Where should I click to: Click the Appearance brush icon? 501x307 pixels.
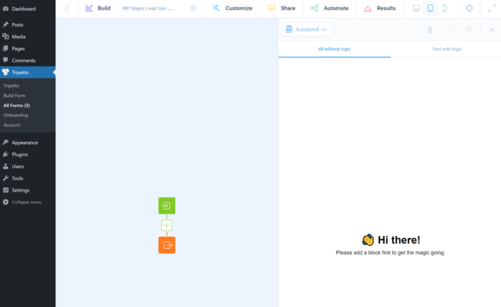pyautogui.click(x=6, y=143)
